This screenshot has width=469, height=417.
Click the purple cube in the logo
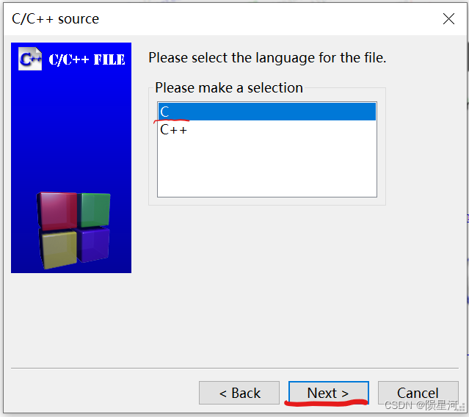pos(93,245)
